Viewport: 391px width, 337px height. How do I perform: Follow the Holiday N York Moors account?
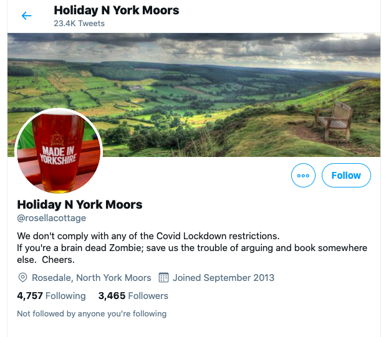(346, 175)
